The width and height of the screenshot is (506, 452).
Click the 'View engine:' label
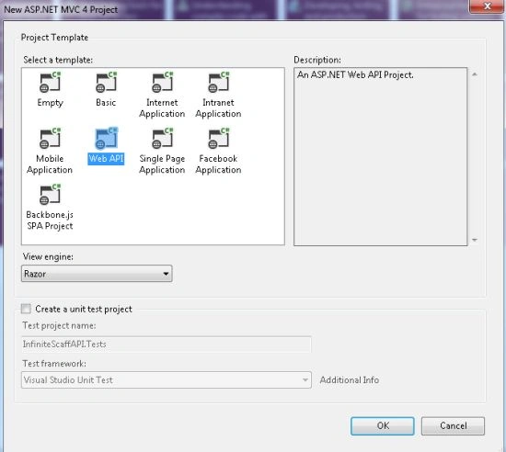click(48, 256)
